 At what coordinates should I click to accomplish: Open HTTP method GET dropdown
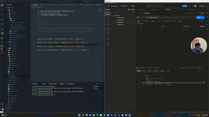coord(141,17)
